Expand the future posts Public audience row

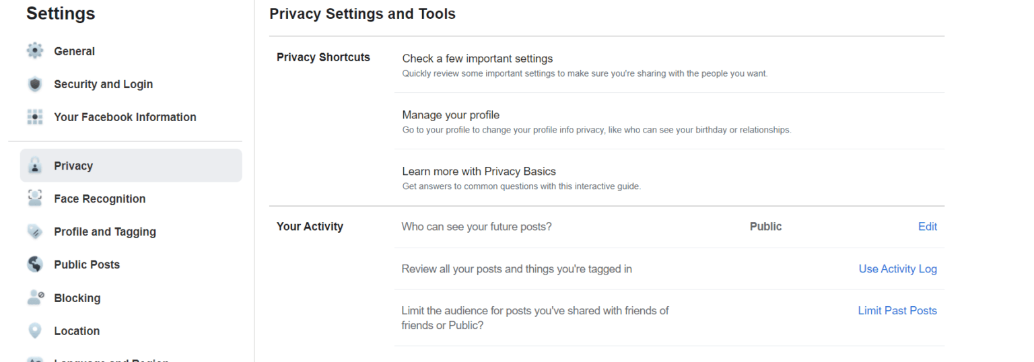tap(765, 227)
